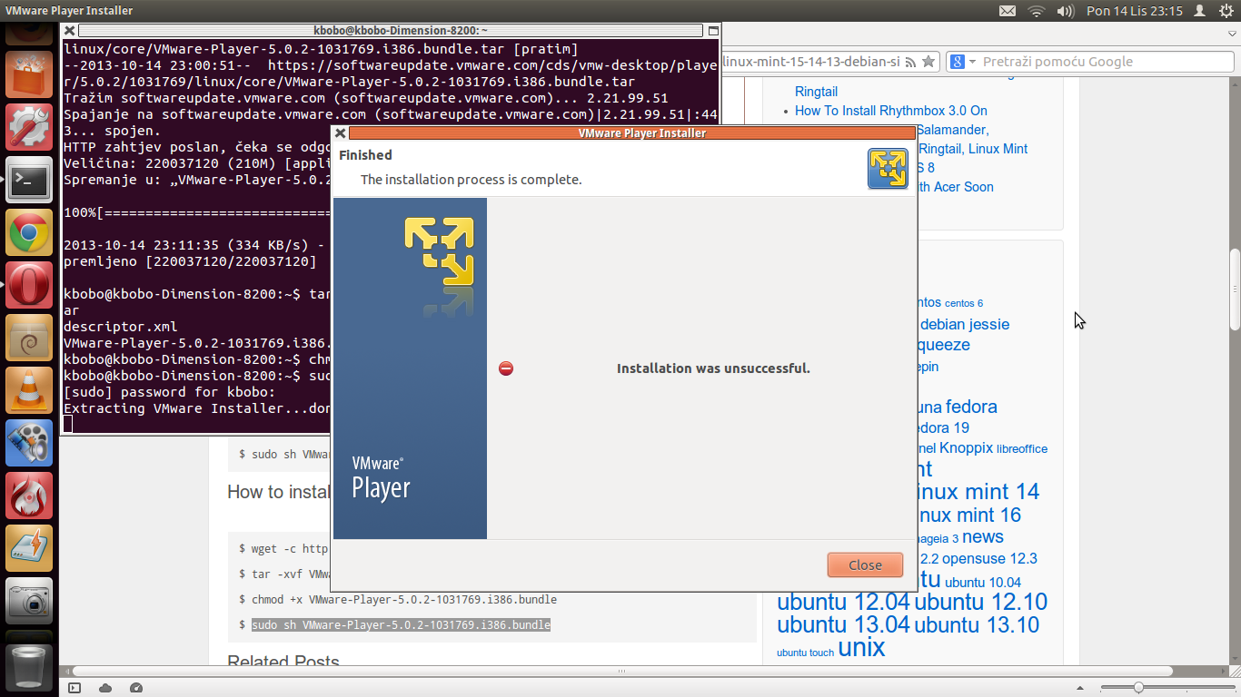Open the scanner launcher icon

point(29,548)
